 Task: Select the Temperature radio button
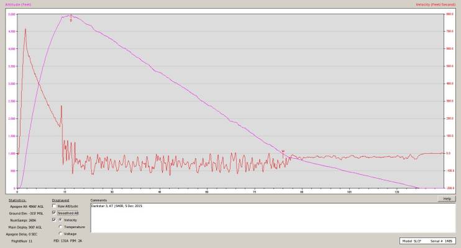60,226
